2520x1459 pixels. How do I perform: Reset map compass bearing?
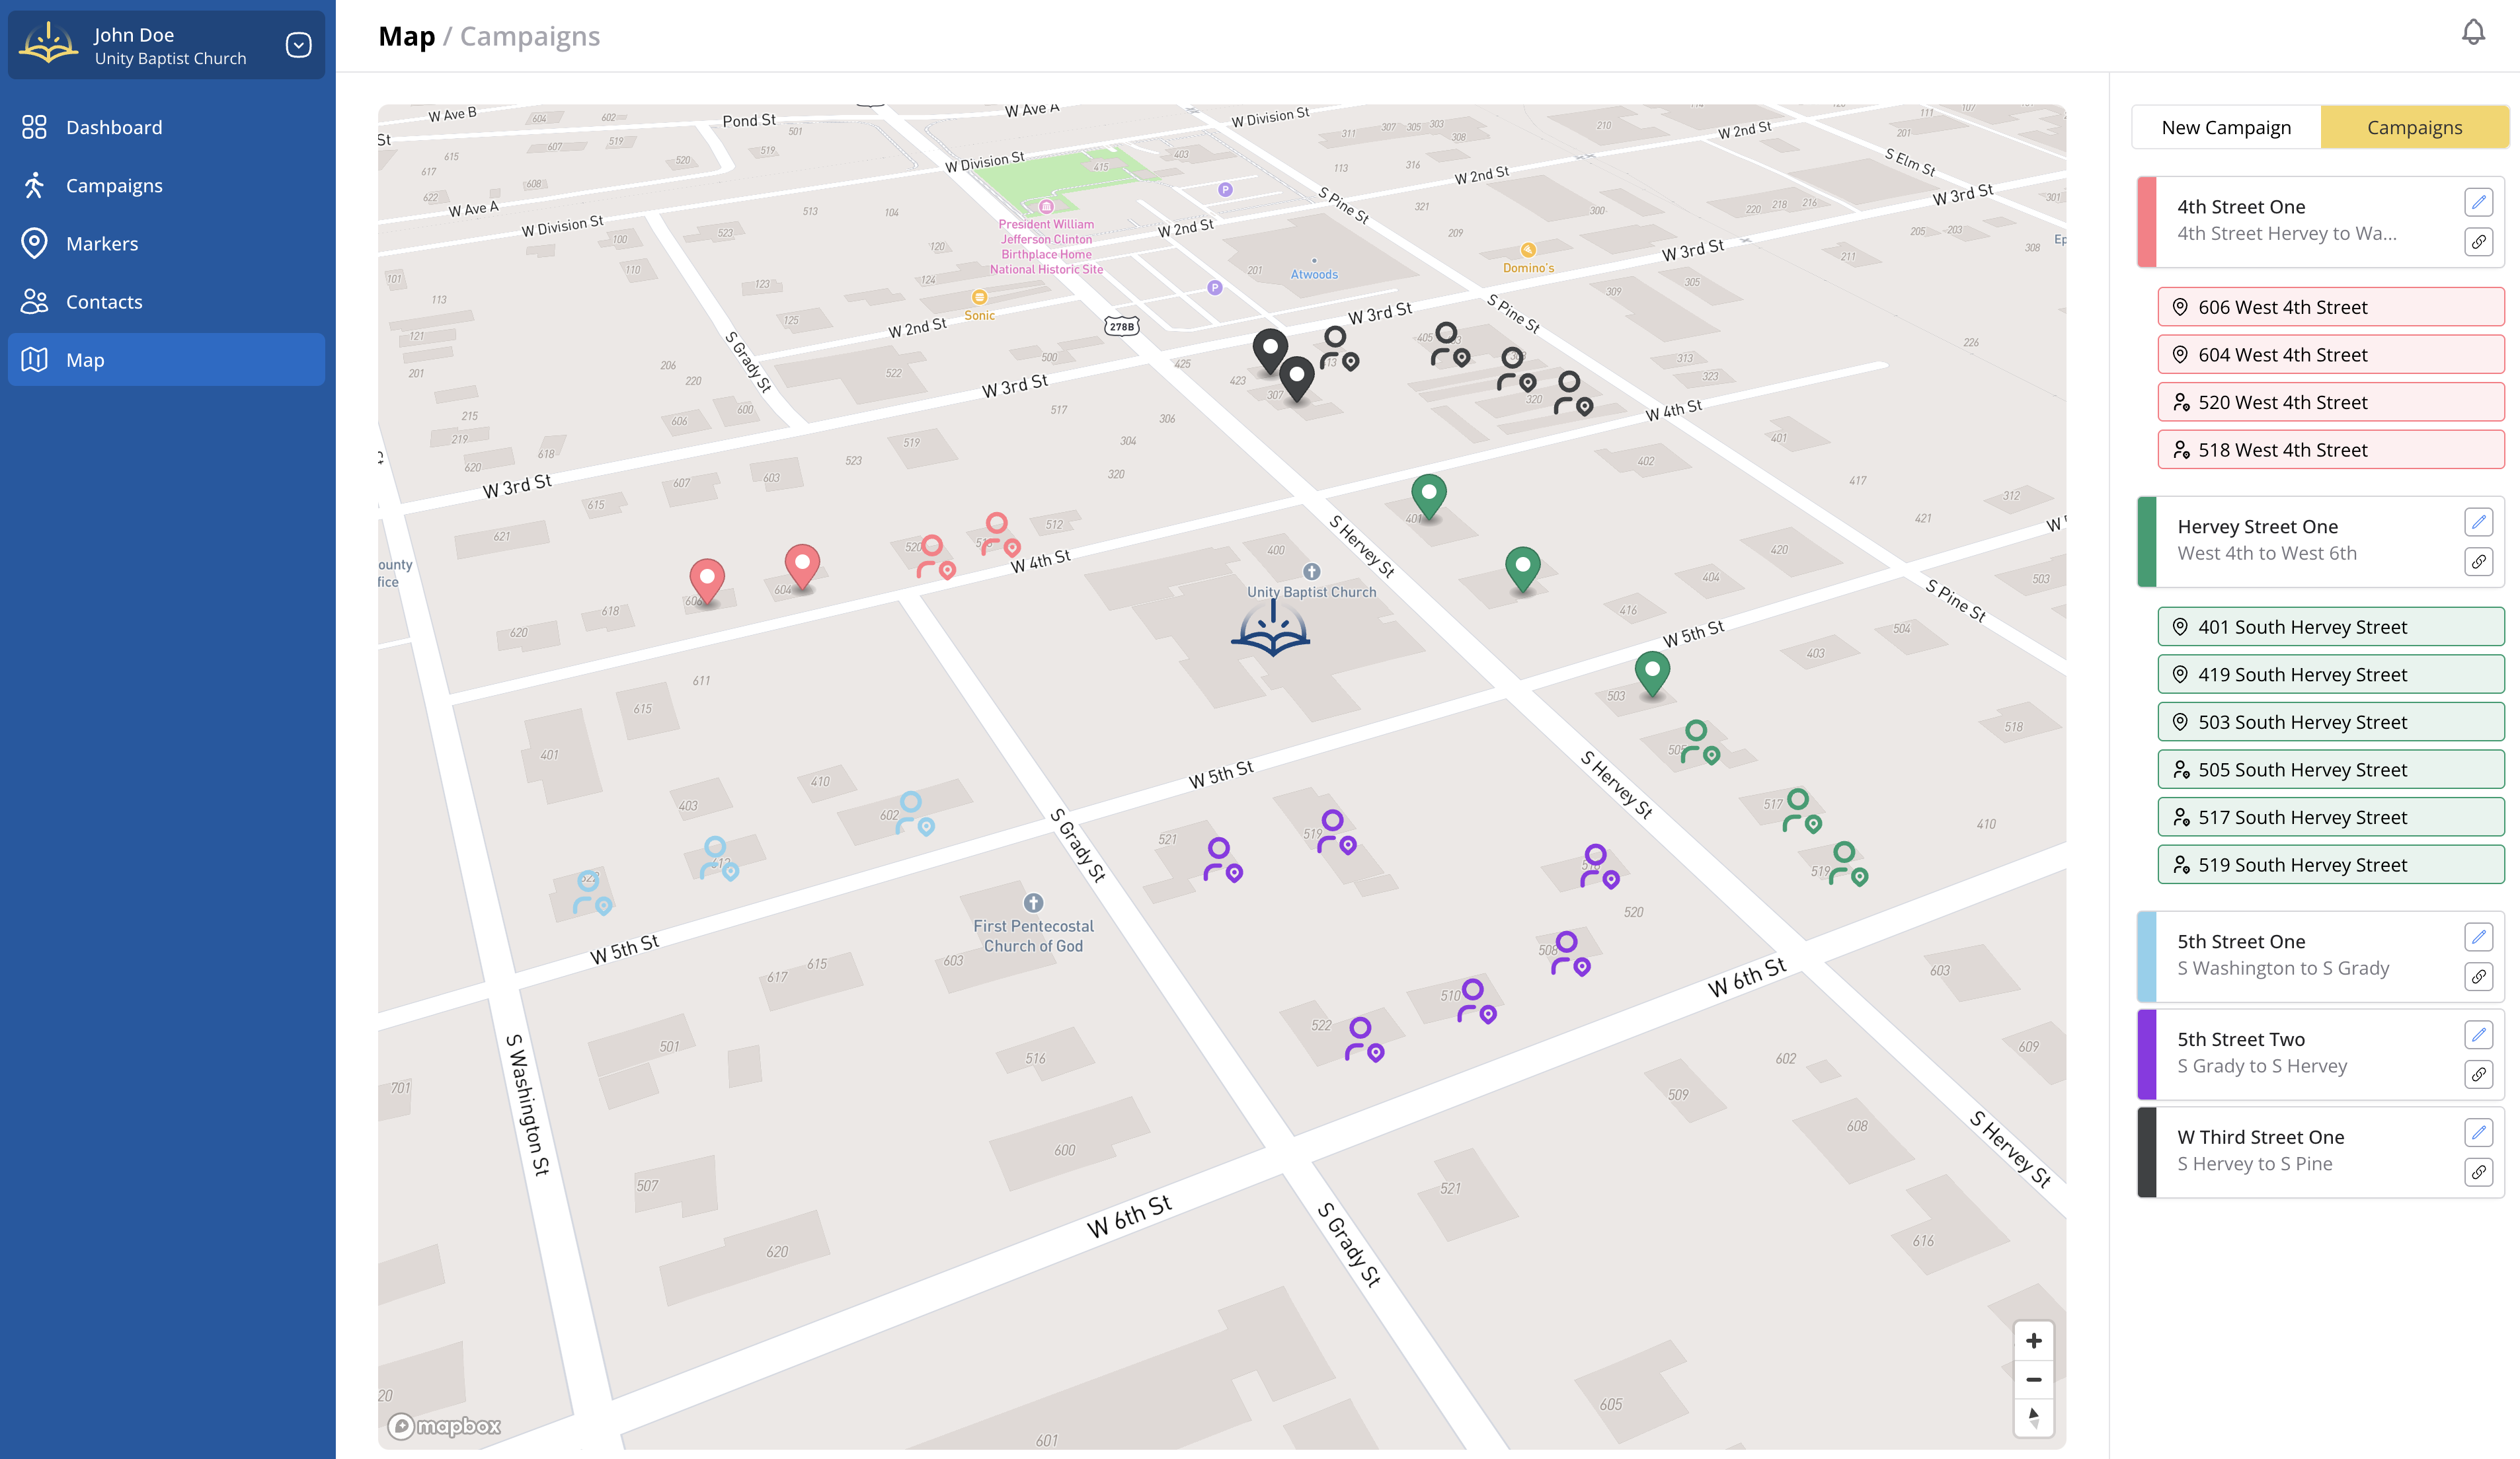(x=2033, y=1417)
